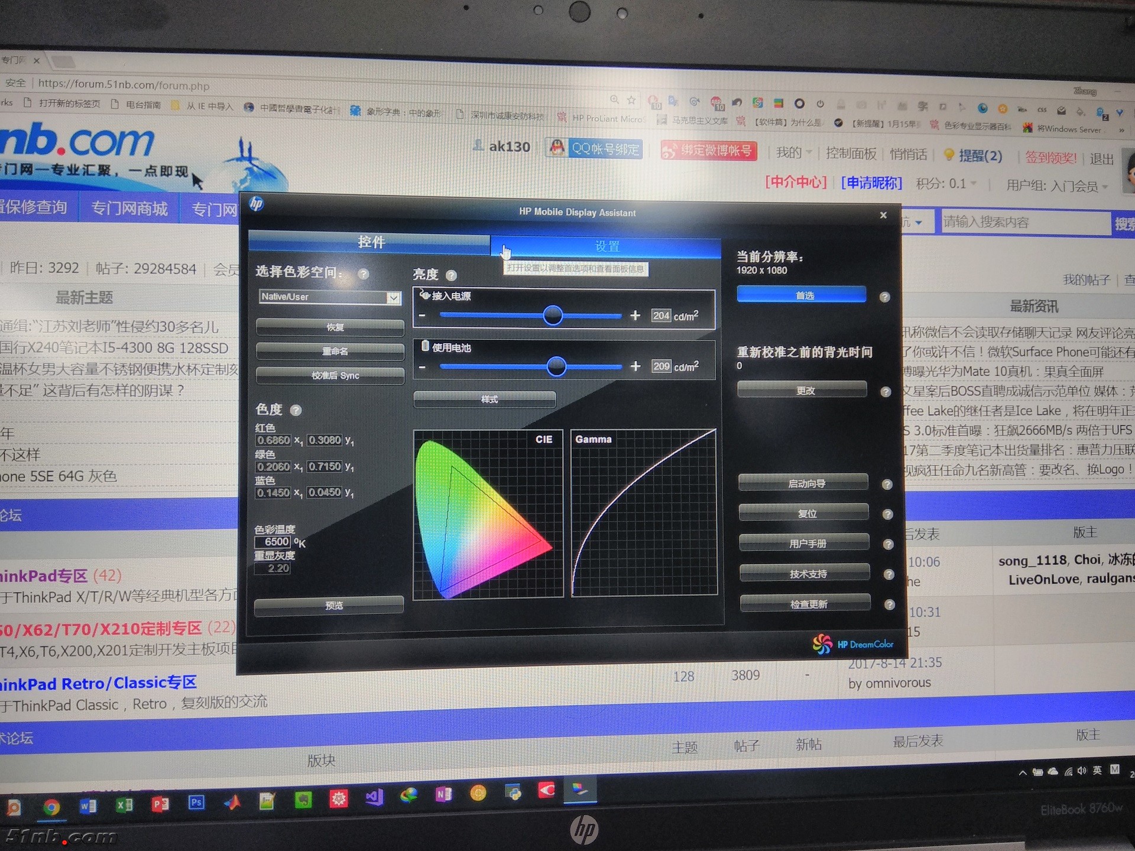Screen dimensions: 1135x851
Task: Increase 接入电源 brightness with plus
Action: coord(635,316)
